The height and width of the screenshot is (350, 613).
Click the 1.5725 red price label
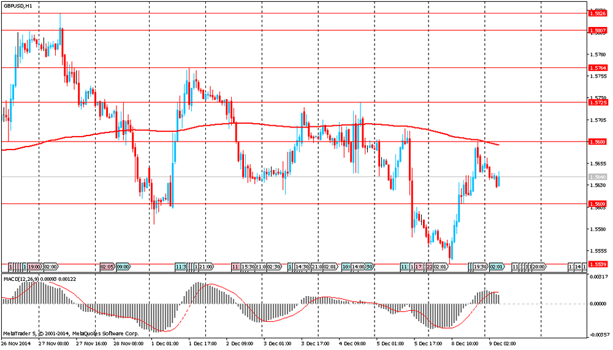click(x=597, y=102)
